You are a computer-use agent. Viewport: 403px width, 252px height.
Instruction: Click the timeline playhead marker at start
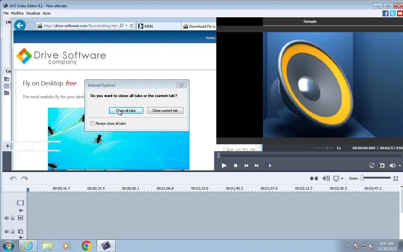28,190
